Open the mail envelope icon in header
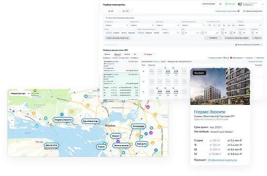Screen dimensions: 267x176 click(220, 4)
